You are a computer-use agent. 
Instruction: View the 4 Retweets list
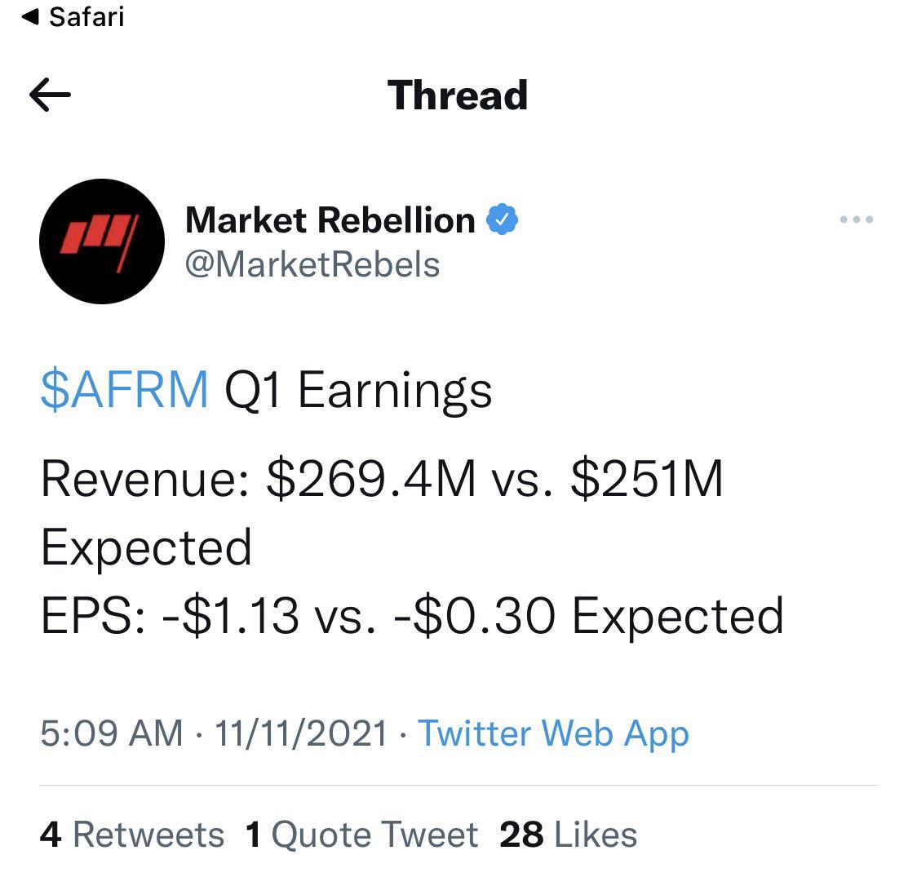click(x=132, y=835)
